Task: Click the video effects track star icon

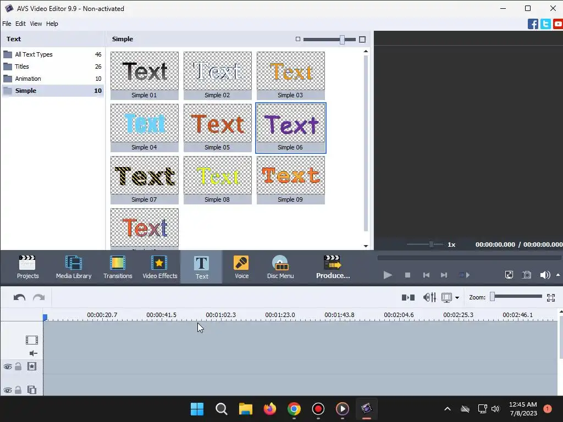Action: tap(31, 367)
